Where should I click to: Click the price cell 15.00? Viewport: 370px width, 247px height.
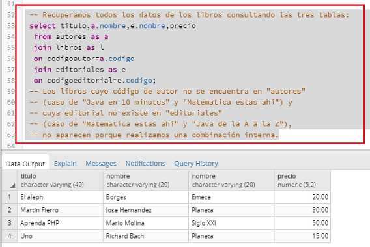pyautogui.click(x=302, y=236)
